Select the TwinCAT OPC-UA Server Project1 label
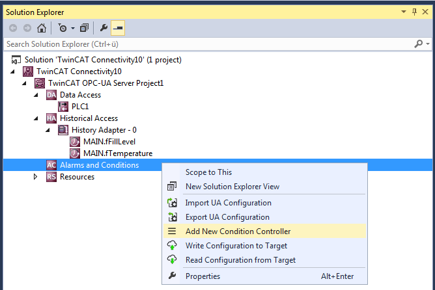The height and width of the screenshot is (290, 435). tap(106, 83)
